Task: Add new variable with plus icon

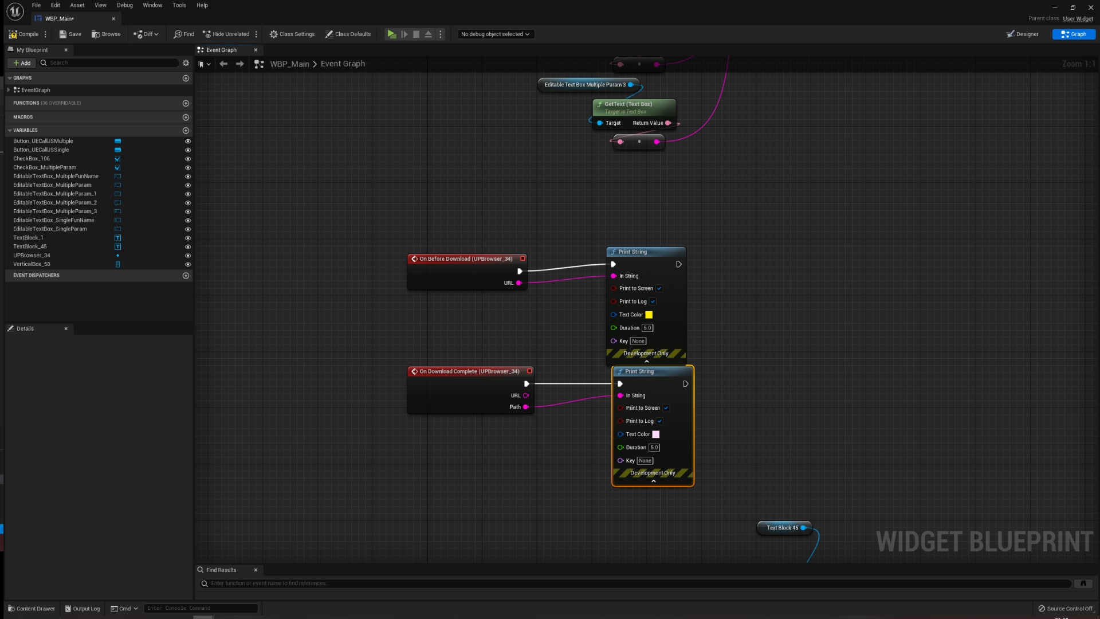Action: tap(186, 130)
